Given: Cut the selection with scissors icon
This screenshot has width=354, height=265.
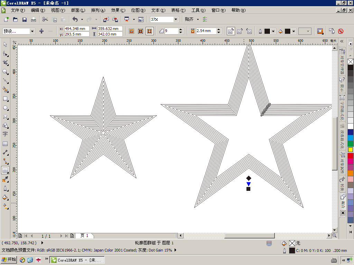Looking at the screenshot, I should pos(45,19).
